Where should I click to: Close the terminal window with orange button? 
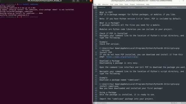91,1
